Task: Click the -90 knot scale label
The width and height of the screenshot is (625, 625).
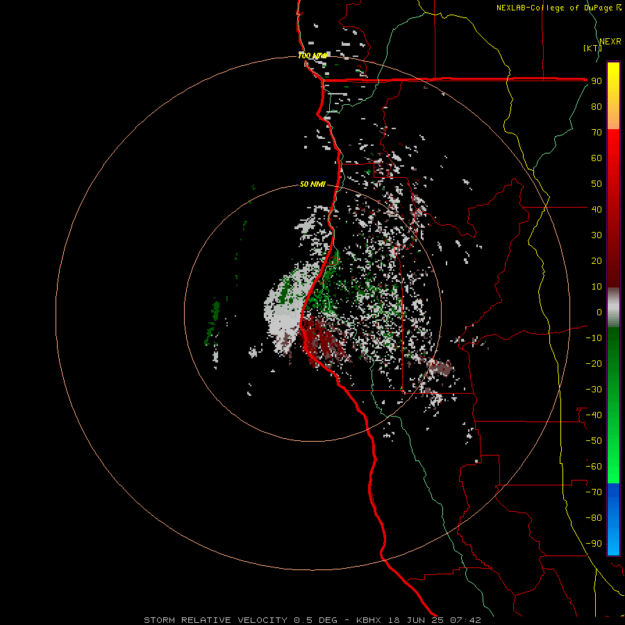Action: point(594,544)
